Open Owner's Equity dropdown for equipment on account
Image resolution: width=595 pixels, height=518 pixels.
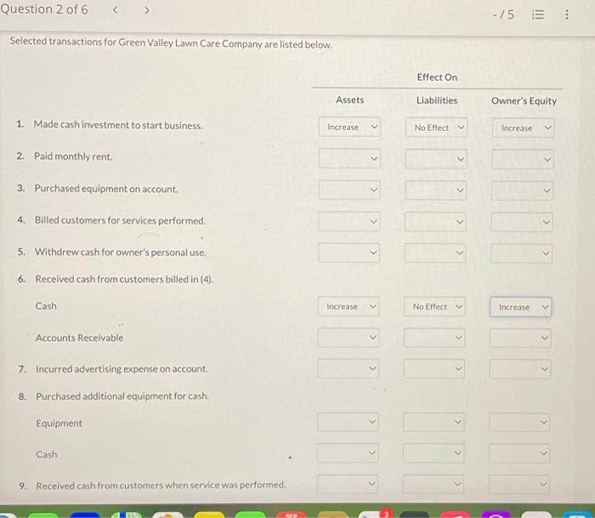pos(522,191)
